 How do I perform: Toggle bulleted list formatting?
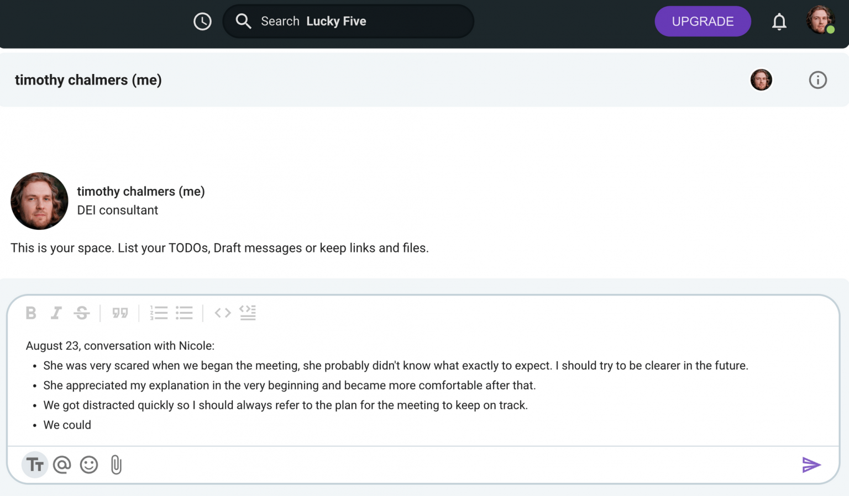point(184,313)
